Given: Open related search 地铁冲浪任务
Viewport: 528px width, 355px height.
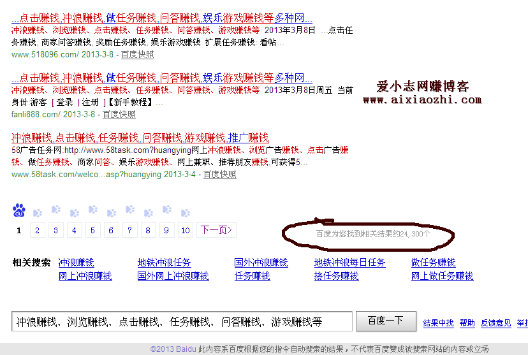Looking at the screenshot, I should pyautogui.click(x=165, y=263).
